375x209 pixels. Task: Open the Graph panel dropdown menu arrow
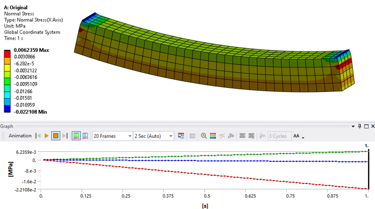click(x=353, y=126)
